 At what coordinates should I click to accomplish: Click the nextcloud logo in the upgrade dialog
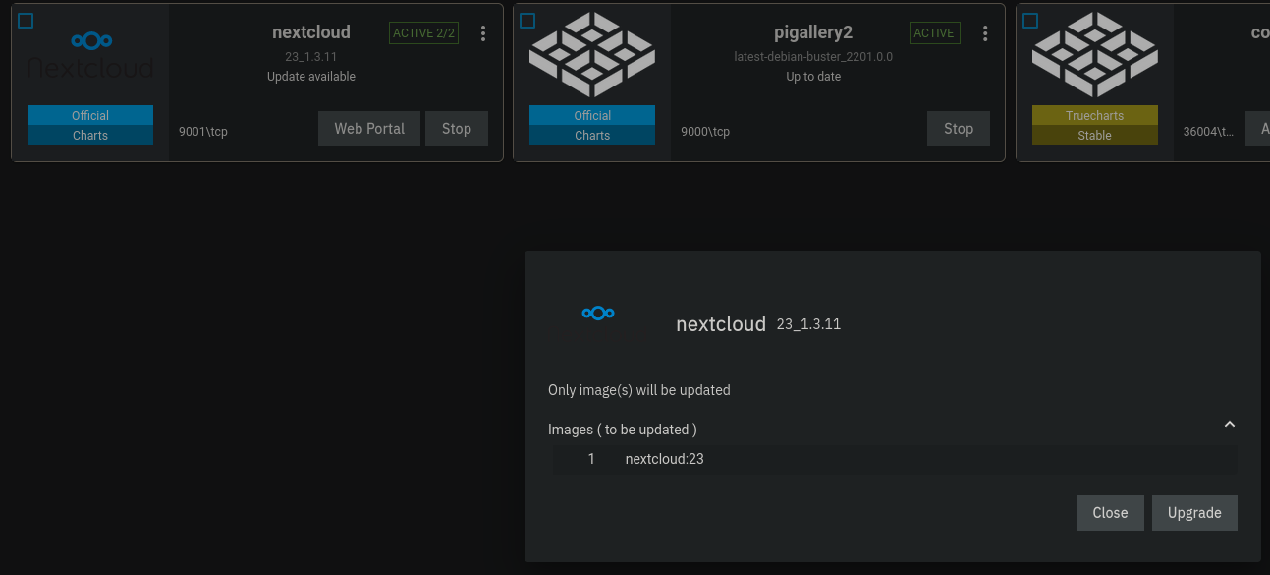pos(598,314)
